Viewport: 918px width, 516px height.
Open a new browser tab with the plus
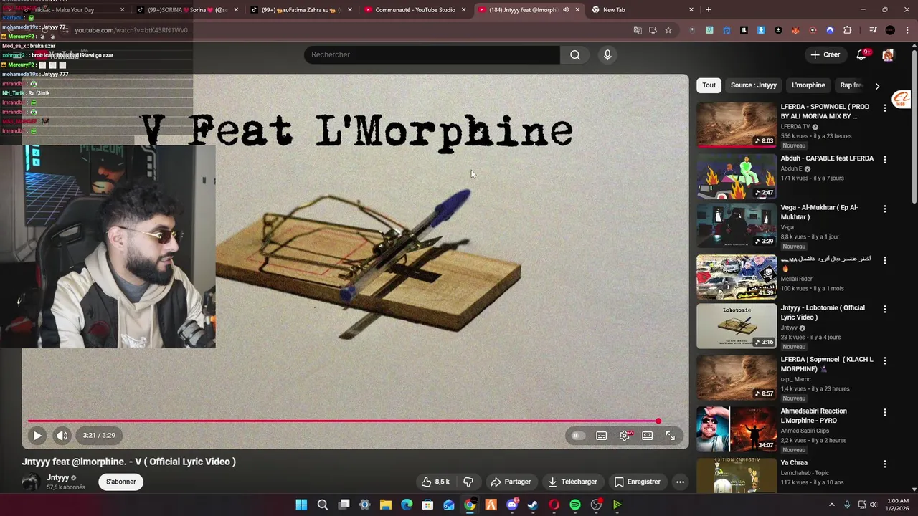pyautogui.click(x=709, y=10)
